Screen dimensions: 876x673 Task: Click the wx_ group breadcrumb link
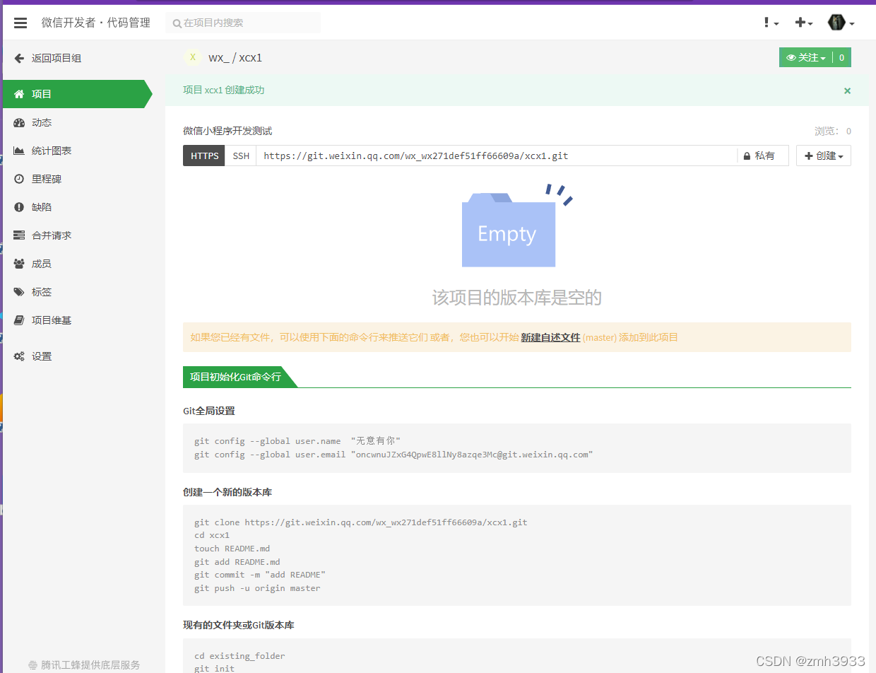coord(218,58)
